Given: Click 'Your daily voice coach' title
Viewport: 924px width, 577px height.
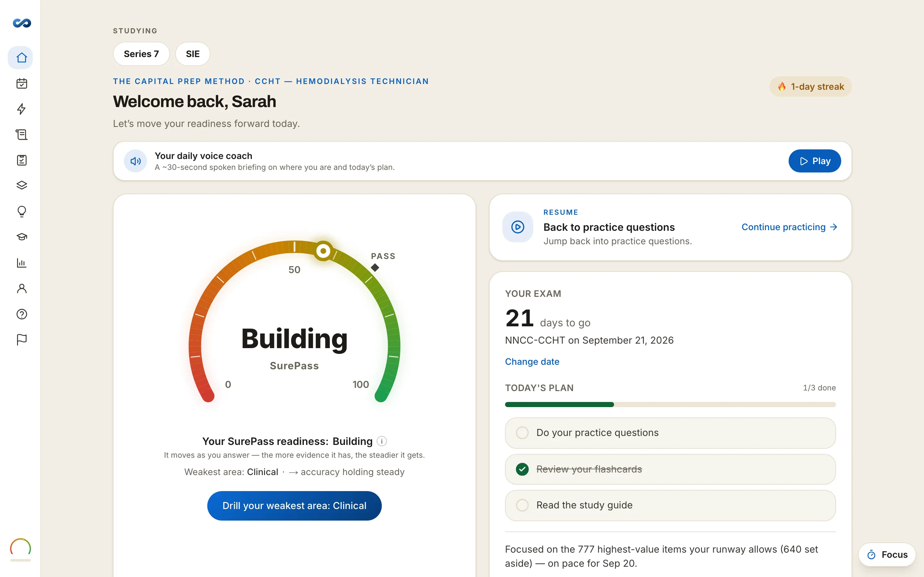Looking at the screenshot, I should (203, 156).
